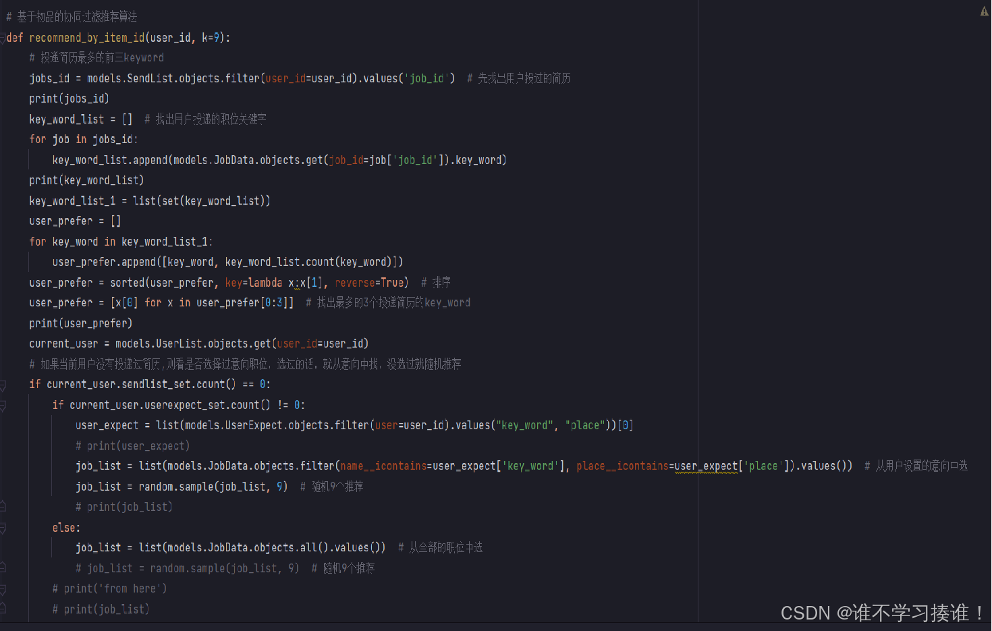Click commented # job_list = random.sample line

[187, 568]
